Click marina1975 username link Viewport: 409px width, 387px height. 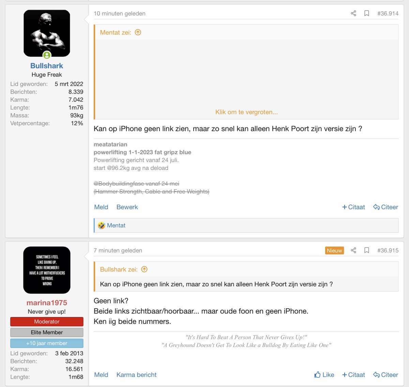[47, 303]
